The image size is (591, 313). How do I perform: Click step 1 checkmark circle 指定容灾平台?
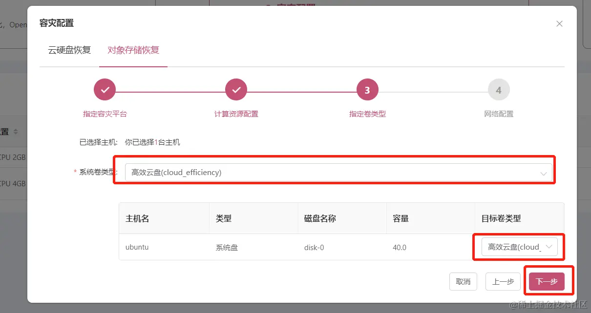coord(105,90)
